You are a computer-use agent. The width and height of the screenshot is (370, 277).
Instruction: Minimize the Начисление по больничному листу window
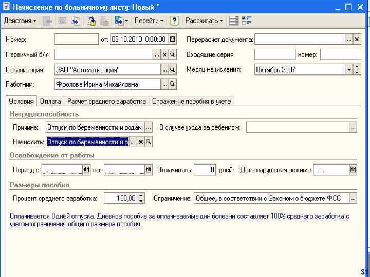(338, 7)
